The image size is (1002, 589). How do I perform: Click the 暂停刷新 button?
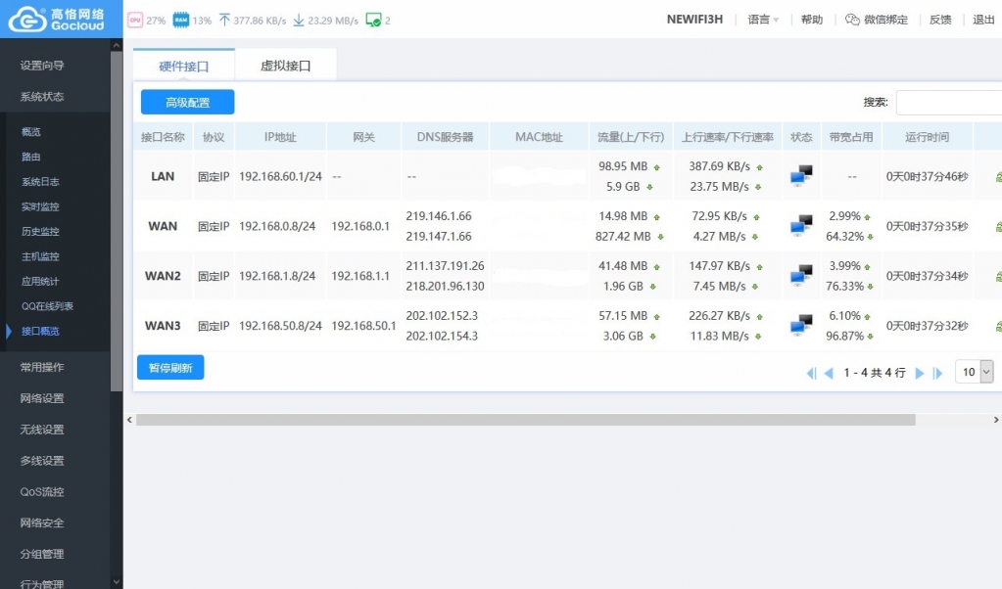coord(170,368)
